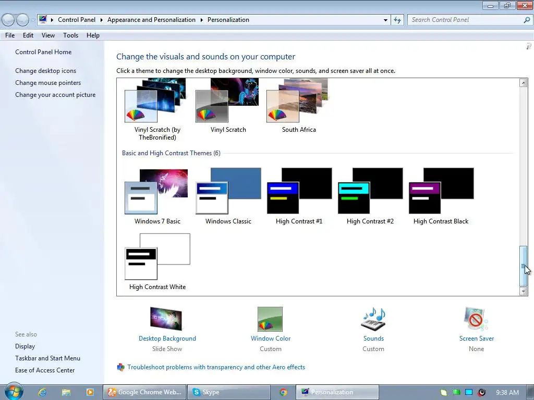Open Troubleshoot problems with transparency link
Viewport: 534px width, 400px height.
[216, 367]
